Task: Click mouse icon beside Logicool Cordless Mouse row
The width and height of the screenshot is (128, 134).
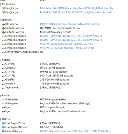Action: (3, 112)
